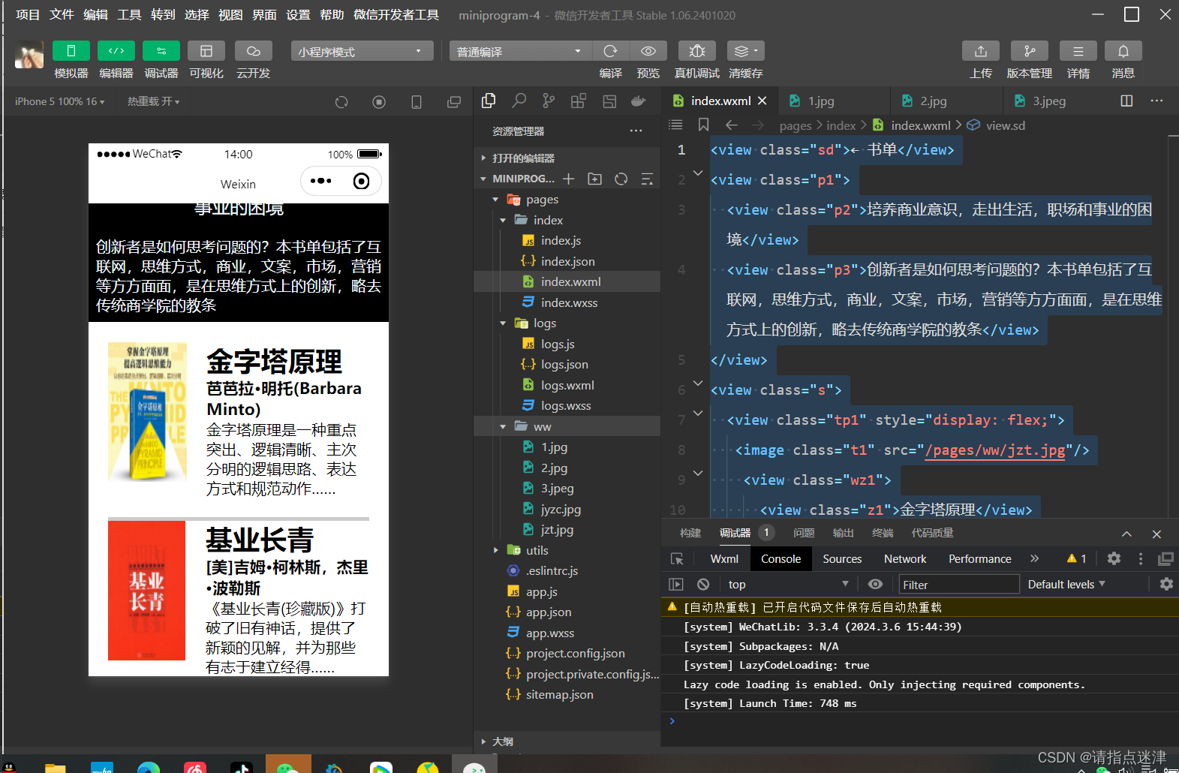Clear the console output

click(x=703, y=584)
